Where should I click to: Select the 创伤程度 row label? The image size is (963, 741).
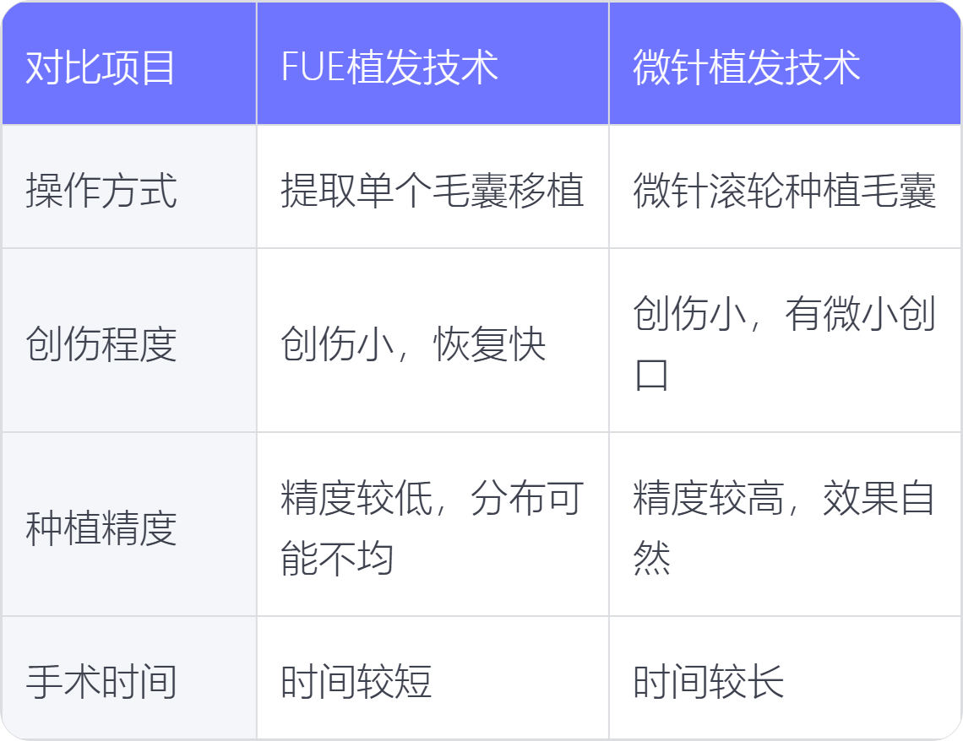(x=129, y=340)
